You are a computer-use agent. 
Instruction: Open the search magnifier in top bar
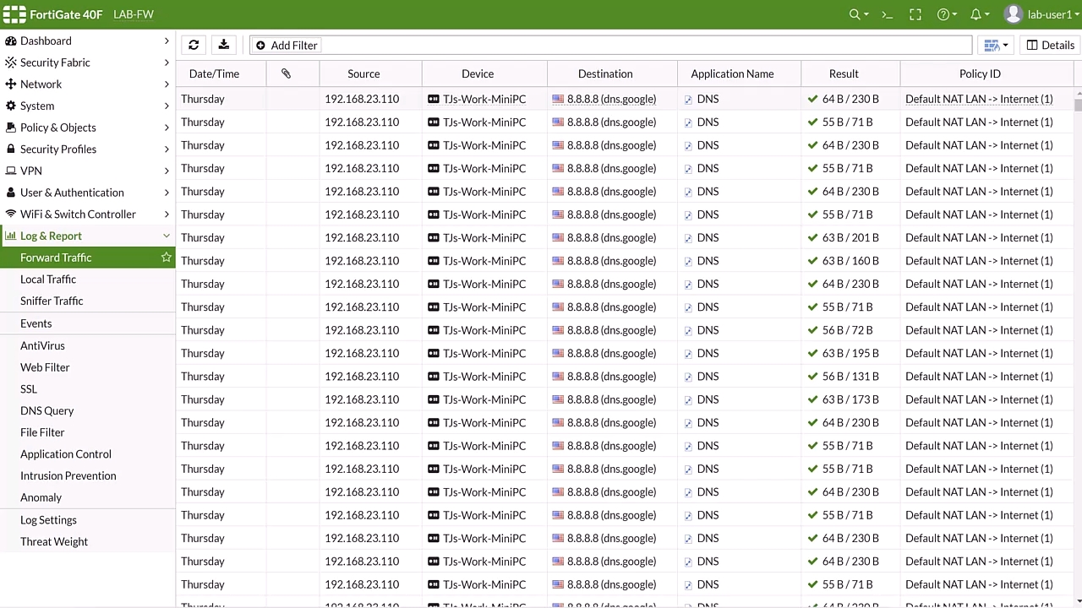858,14
